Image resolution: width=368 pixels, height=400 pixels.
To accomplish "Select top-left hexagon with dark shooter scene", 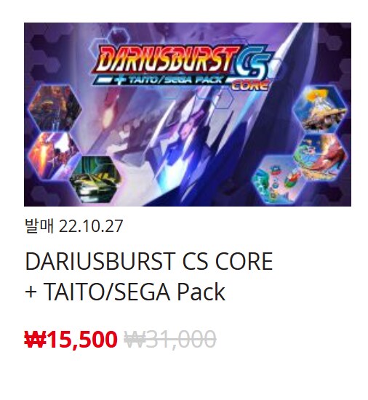I will tap(55, 108).
